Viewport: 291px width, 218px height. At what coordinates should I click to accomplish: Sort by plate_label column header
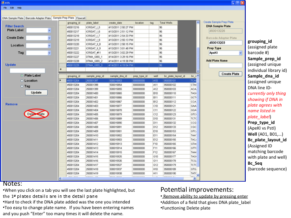[x=97, y=23]
